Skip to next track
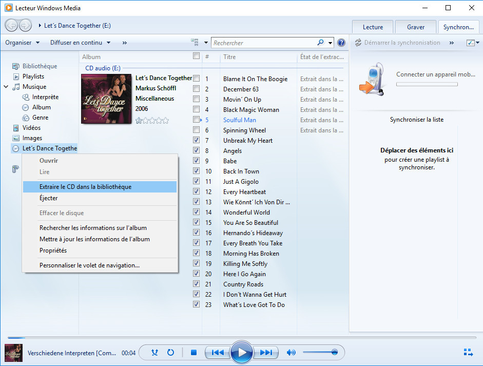 (266, 352)
